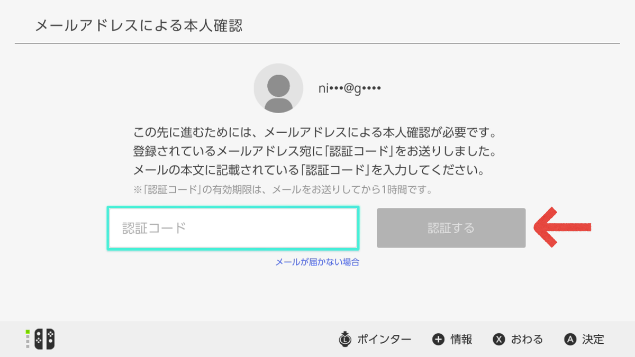Select おわる in the bottom control bar
Viewport: 635px width, 357px height.
[528, 340]
